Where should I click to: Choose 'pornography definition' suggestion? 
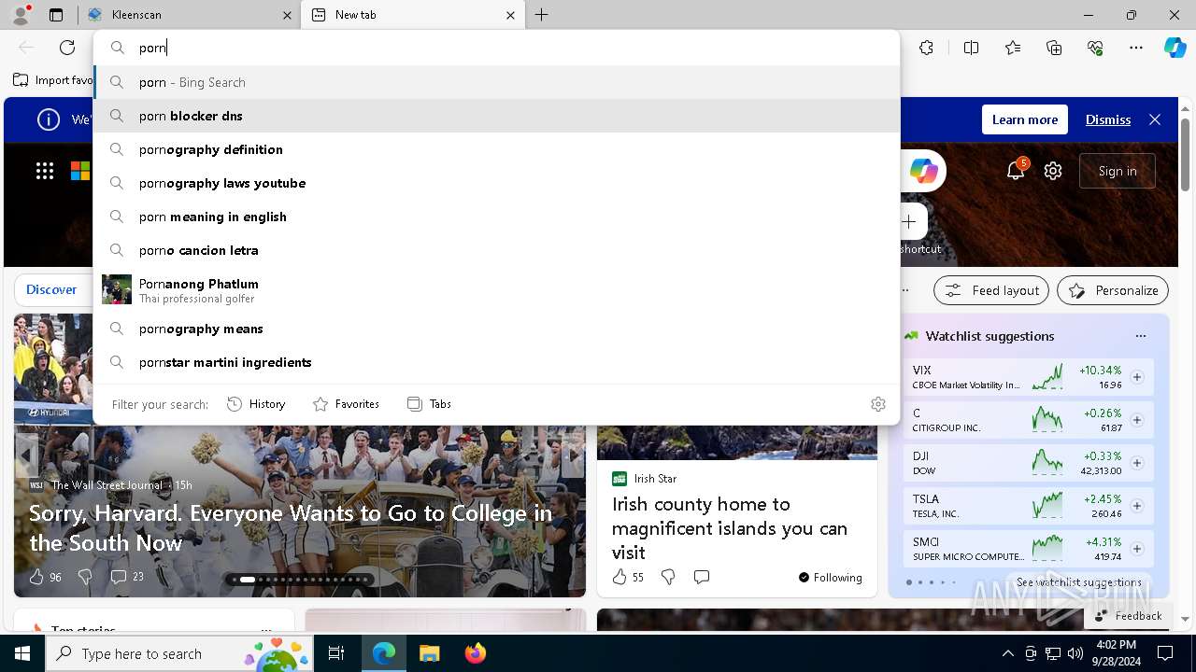[496, 149]
